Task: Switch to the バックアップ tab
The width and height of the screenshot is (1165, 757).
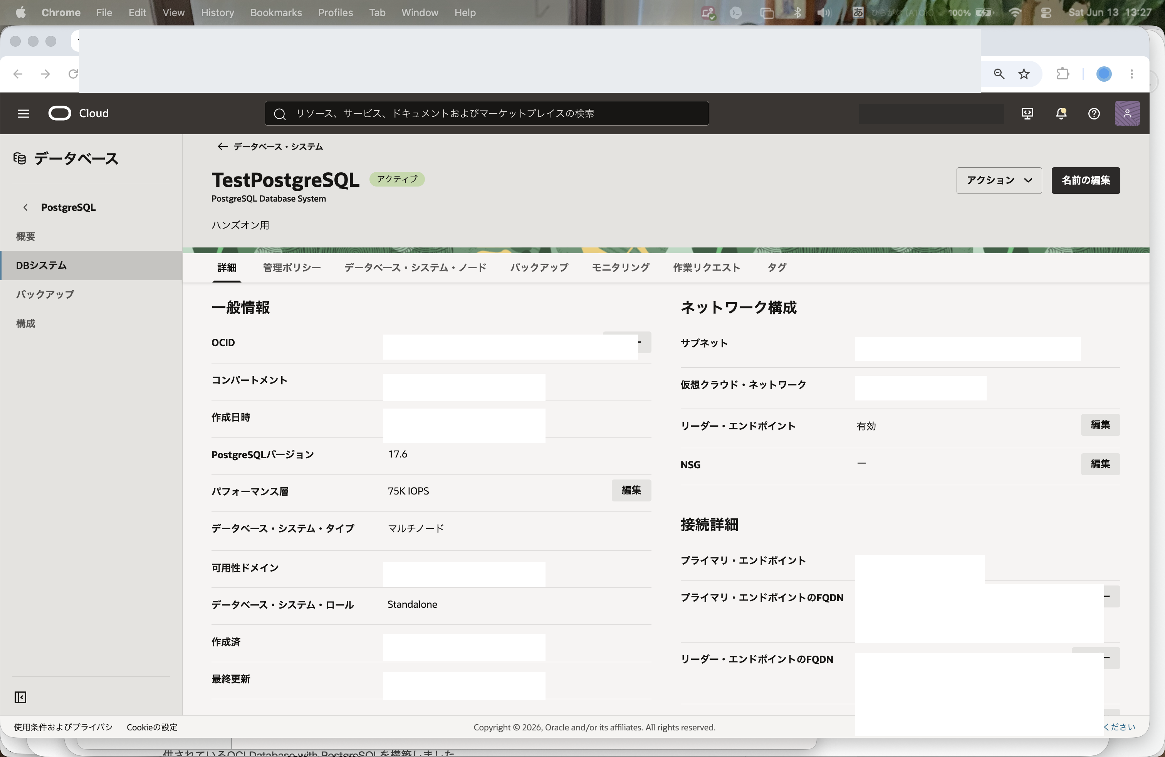Action: [539, 267]
